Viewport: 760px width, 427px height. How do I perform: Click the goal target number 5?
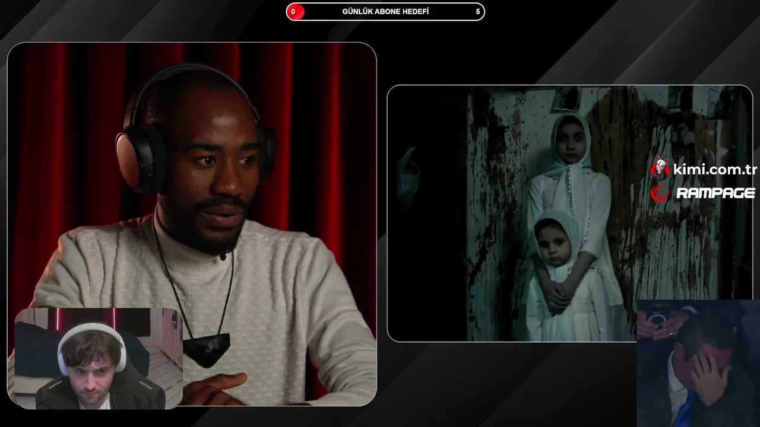point(478,12)
